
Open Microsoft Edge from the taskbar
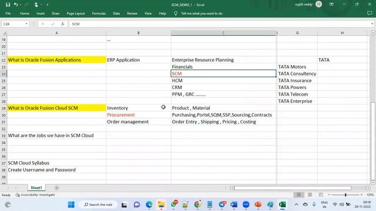[149, 205]
